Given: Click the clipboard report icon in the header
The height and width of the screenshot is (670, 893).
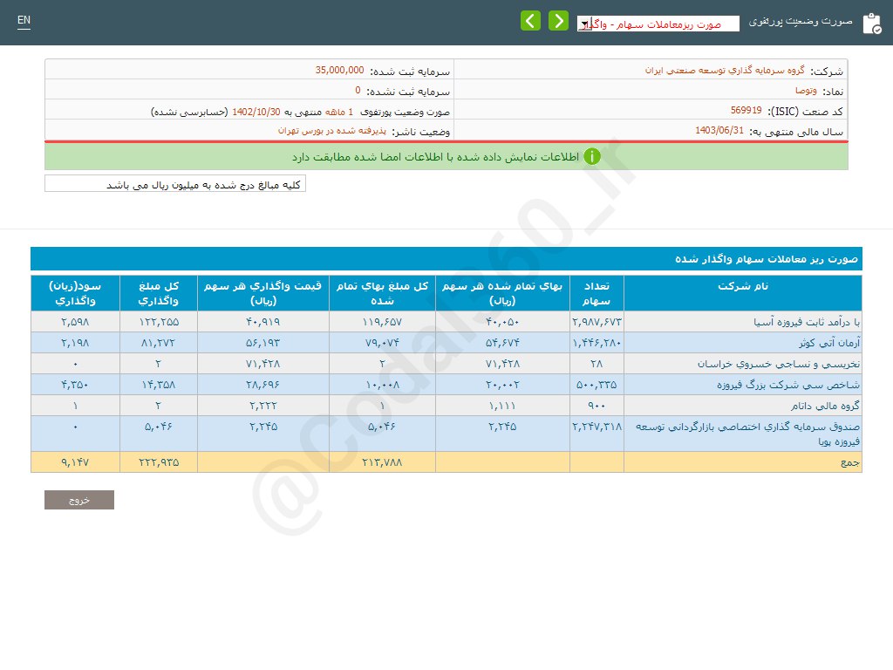Looking at the screenshot, I should coord(871,23).
